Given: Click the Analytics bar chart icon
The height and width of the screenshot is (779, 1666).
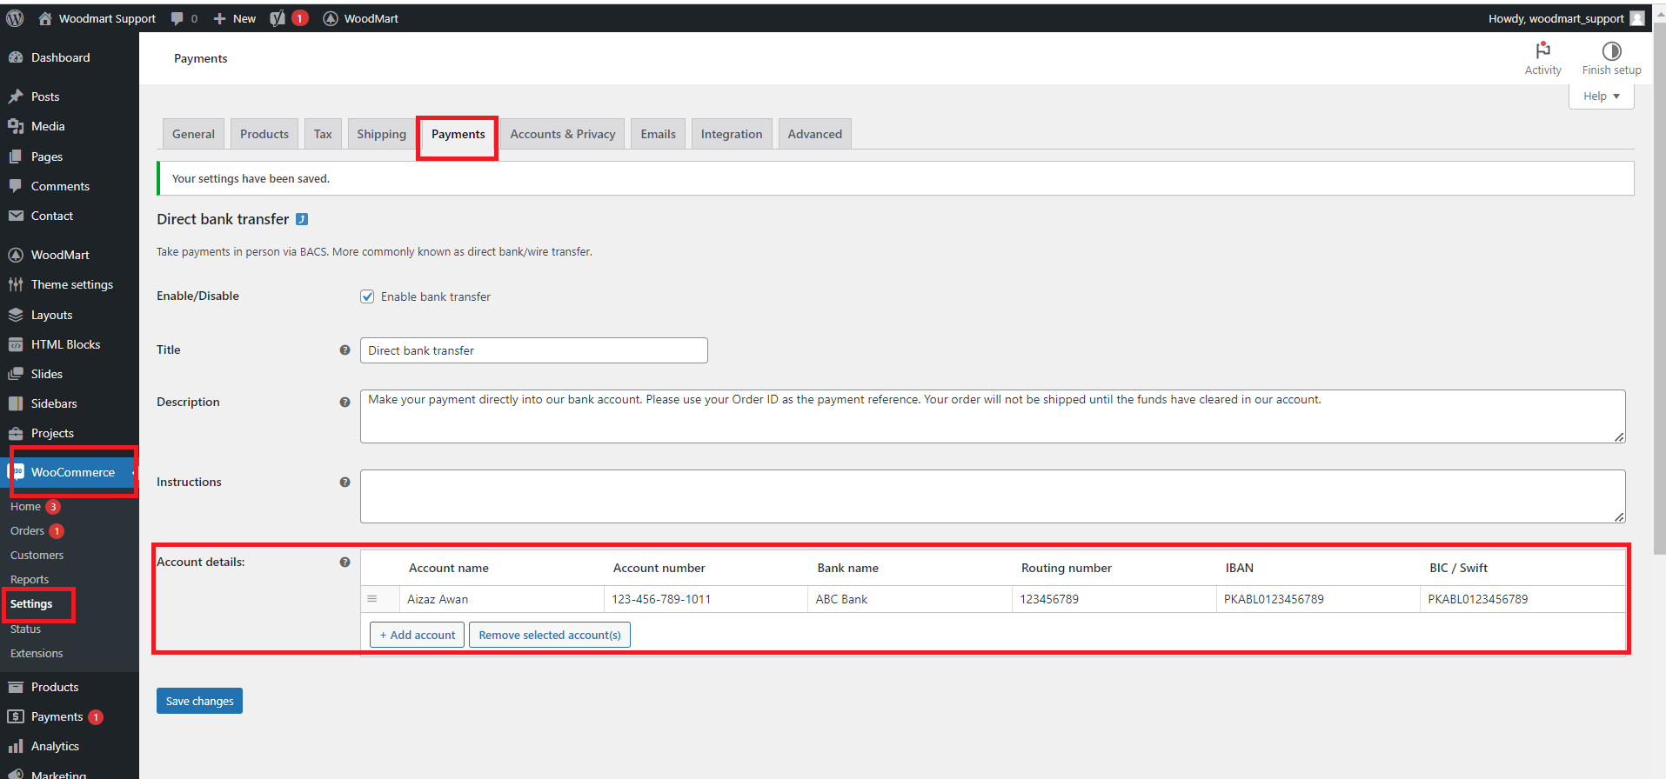Looking at the screenshot, I should 16,746.
